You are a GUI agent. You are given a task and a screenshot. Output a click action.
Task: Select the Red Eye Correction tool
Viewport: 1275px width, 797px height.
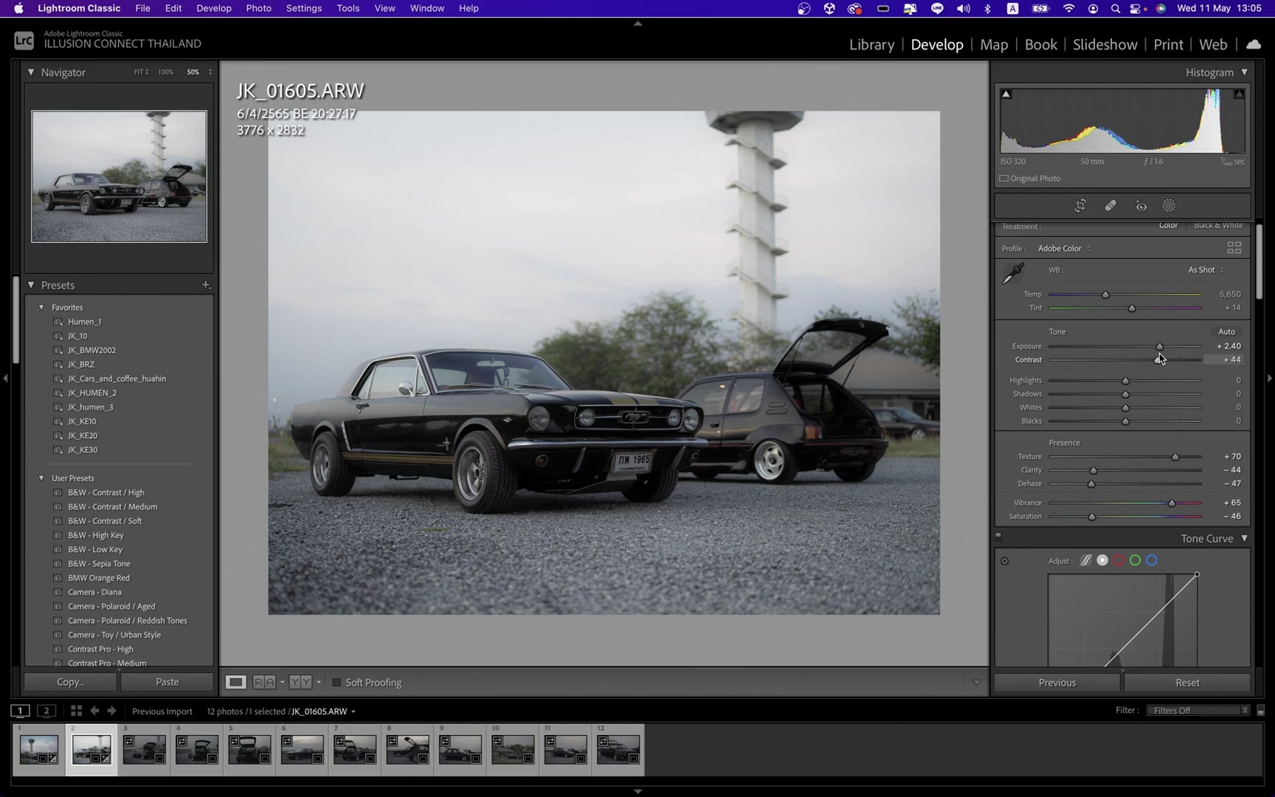point(1141,206)
